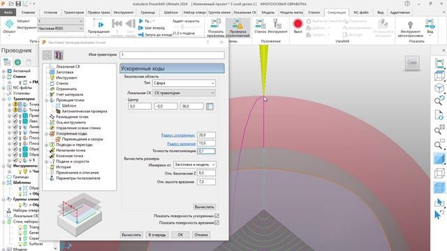Collapse Проекция точки node
This screenshot has width=447, height=251.
47,100
